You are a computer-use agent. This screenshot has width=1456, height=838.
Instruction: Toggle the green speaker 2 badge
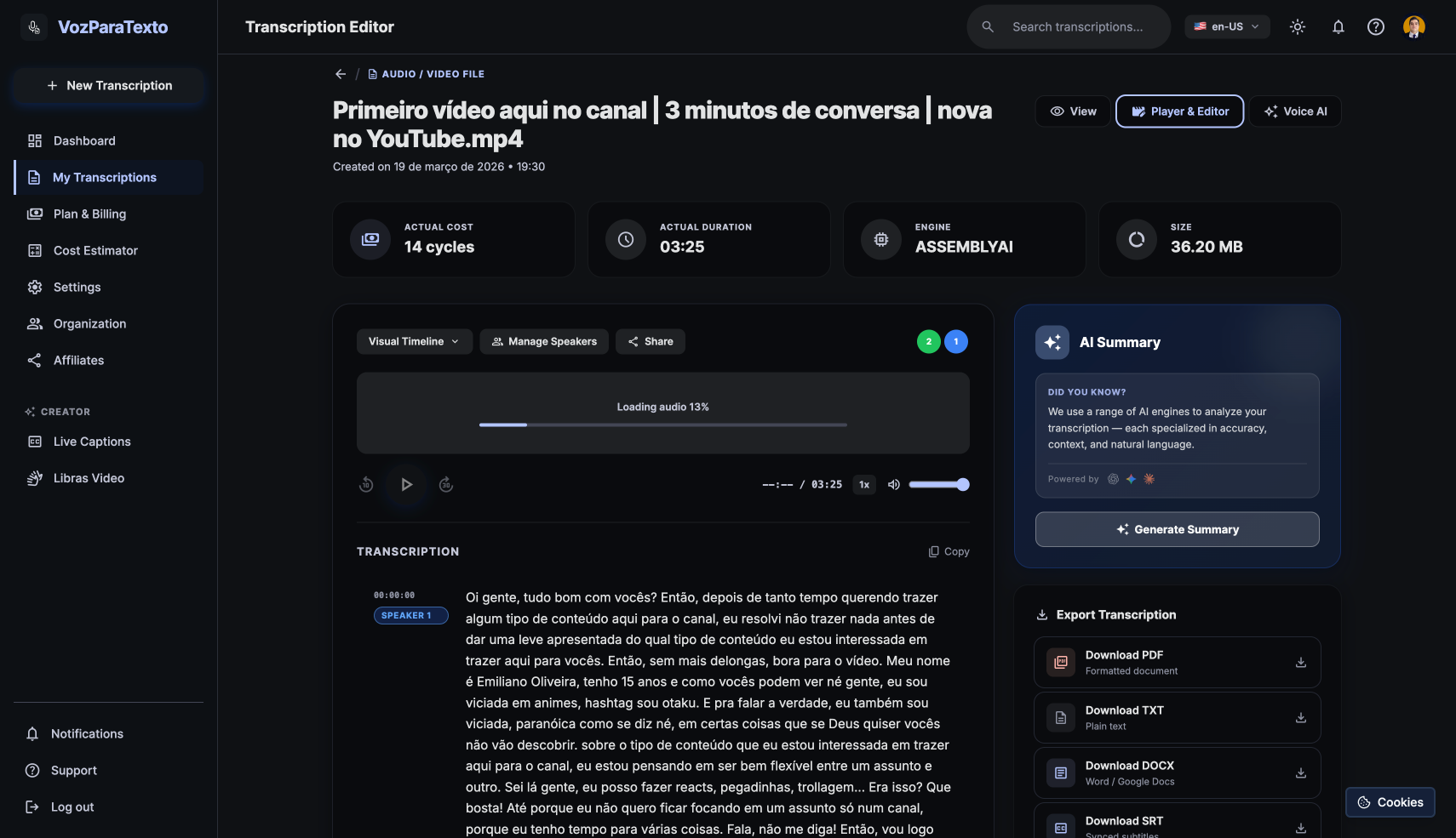929,342
